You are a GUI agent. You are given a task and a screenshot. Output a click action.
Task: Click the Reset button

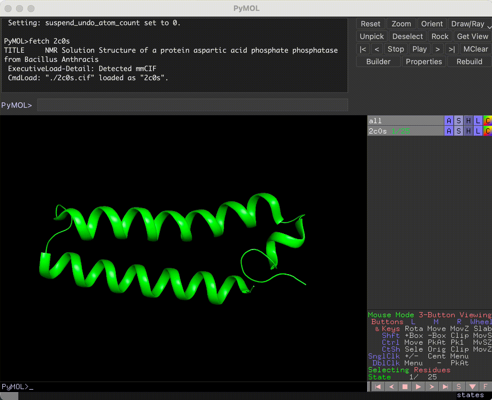[370, 23]
